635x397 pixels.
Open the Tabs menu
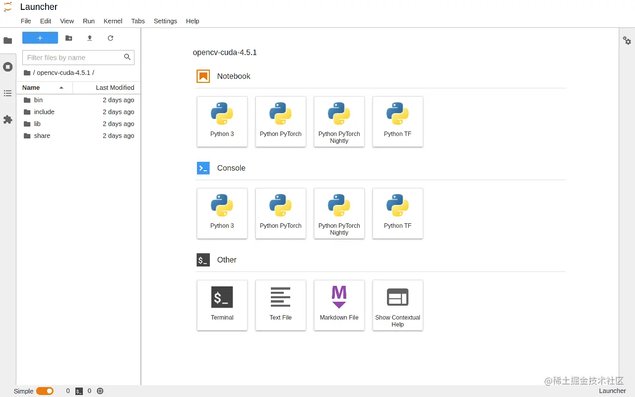pyautogui.click(x=138, y=21)
